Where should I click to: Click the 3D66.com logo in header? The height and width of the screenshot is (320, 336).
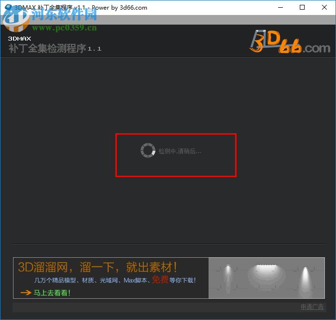[x=290, y=42]
